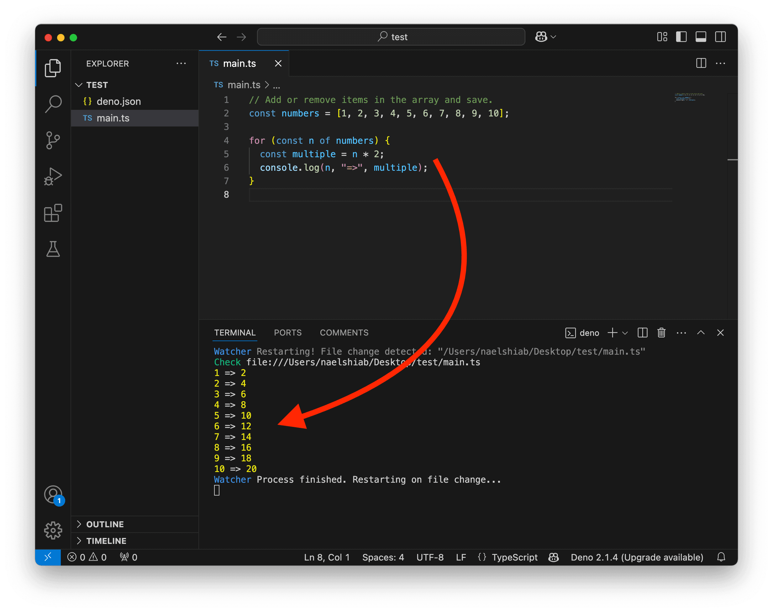Toggle the secondary side bar
Screen dimensions: 773x612
point(720,37)
